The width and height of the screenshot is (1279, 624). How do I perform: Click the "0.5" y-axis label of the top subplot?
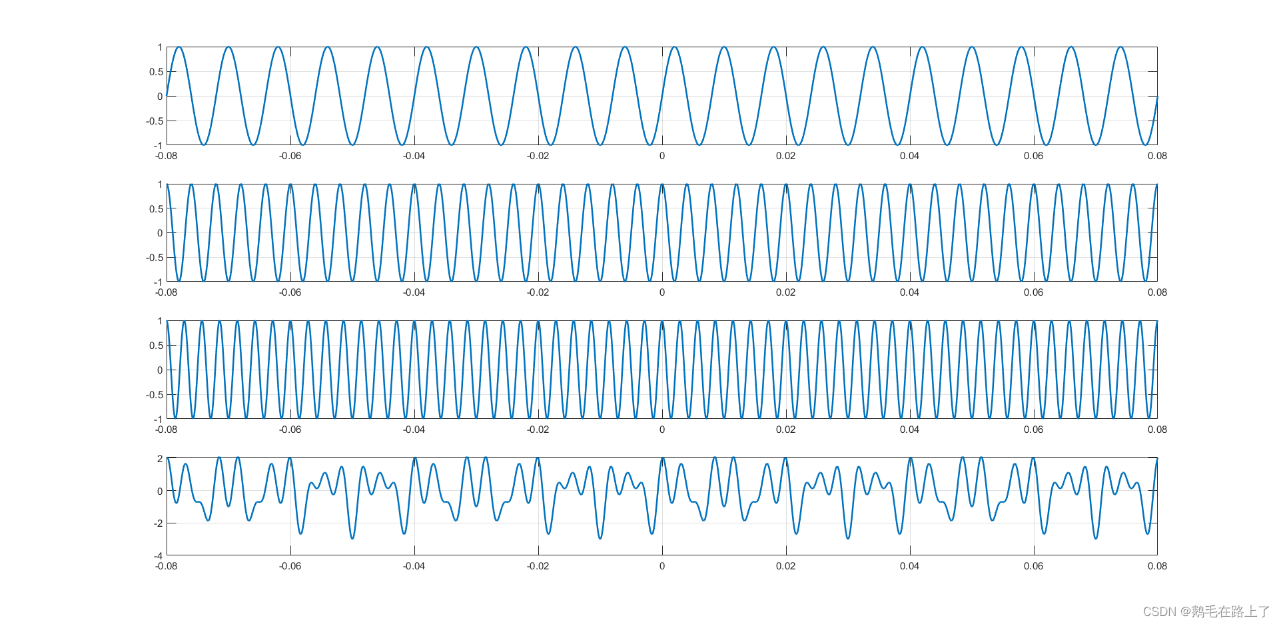[156, 71]
